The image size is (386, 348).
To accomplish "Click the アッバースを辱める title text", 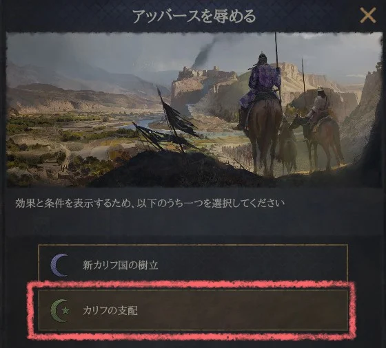I will (x=194, y=17).
